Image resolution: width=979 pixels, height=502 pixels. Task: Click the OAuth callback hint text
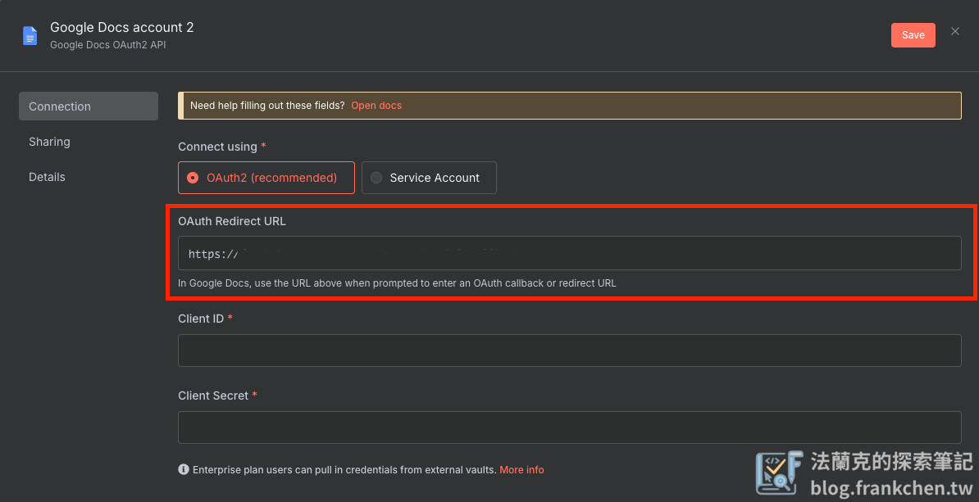coord(397,283)
